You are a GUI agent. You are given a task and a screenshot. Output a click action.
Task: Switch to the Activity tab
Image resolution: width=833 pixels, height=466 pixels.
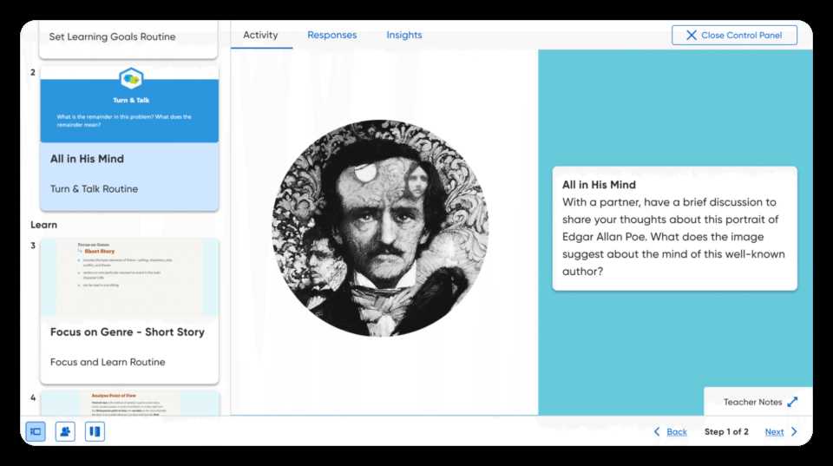click(260, 35)
